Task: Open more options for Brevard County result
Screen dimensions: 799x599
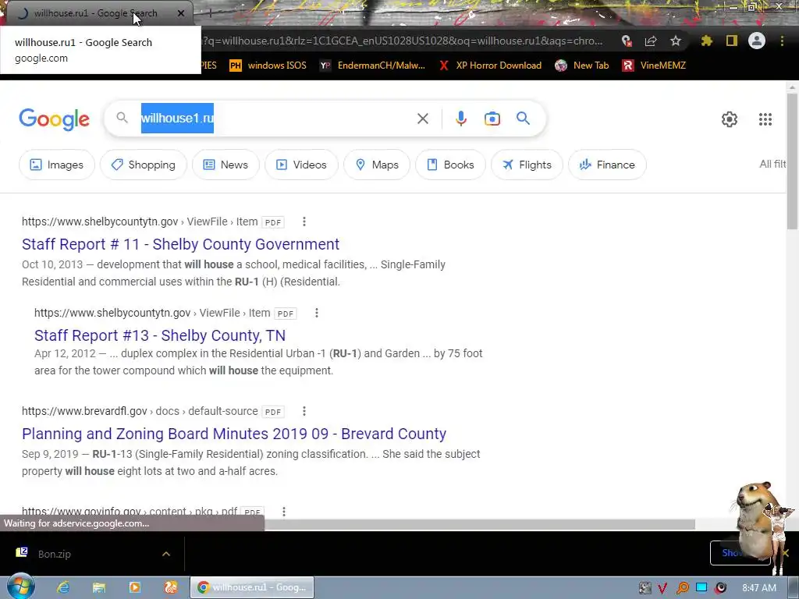Action: pos(304,411)
